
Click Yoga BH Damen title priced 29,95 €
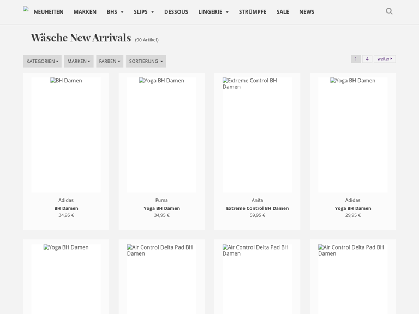[x=353, y=208]
